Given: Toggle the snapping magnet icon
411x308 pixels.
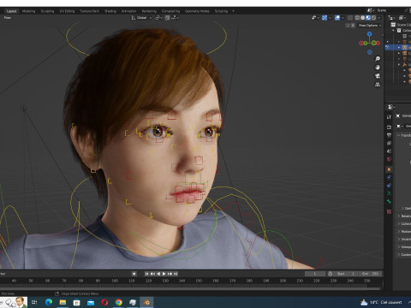Looking at the screenshot, I should [x=168, y=18].
